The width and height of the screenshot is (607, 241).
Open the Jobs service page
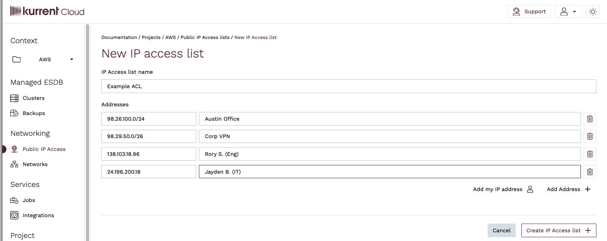coord(29,200)
